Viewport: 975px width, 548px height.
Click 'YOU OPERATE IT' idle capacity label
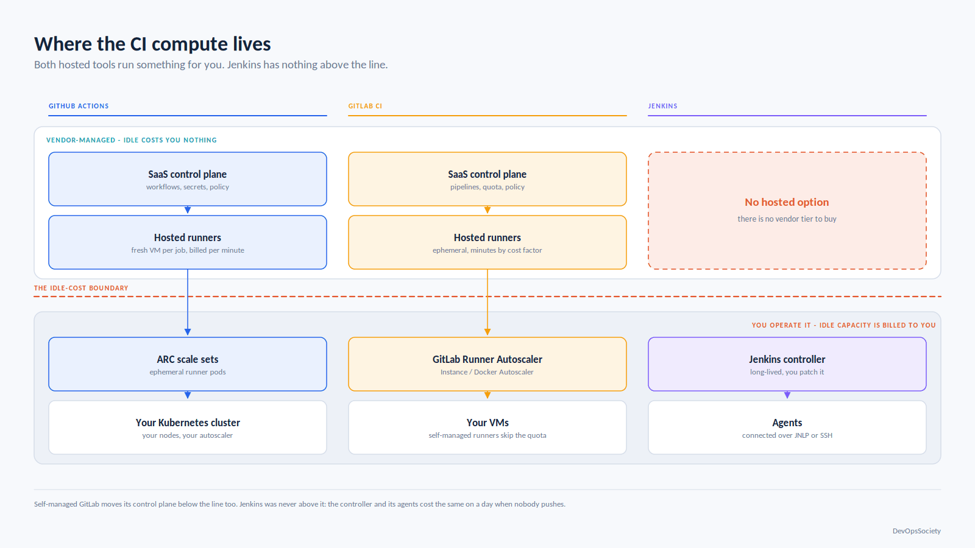(843, 325)
